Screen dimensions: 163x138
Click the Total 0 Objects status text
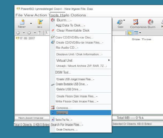click(x=32, y=125)
